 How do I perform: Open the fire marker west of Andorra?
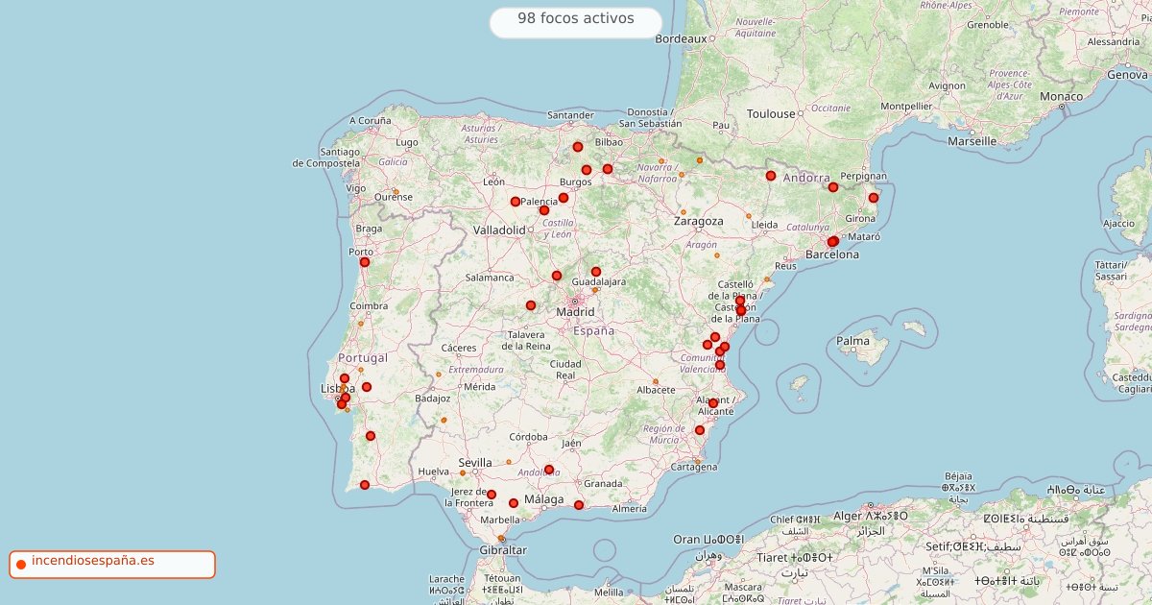tap(771, 176)
